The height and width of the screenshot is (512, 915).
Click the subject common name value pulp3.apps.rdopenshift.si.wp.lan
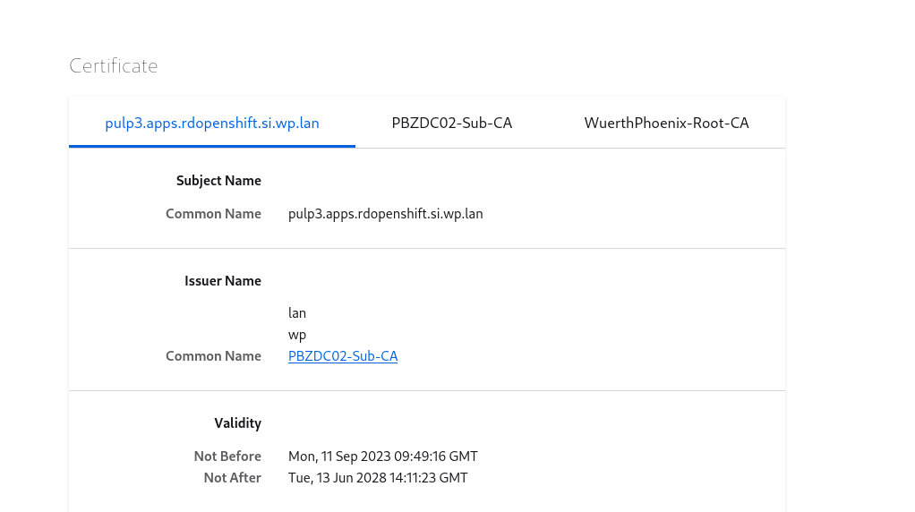[x=385, y=214]
